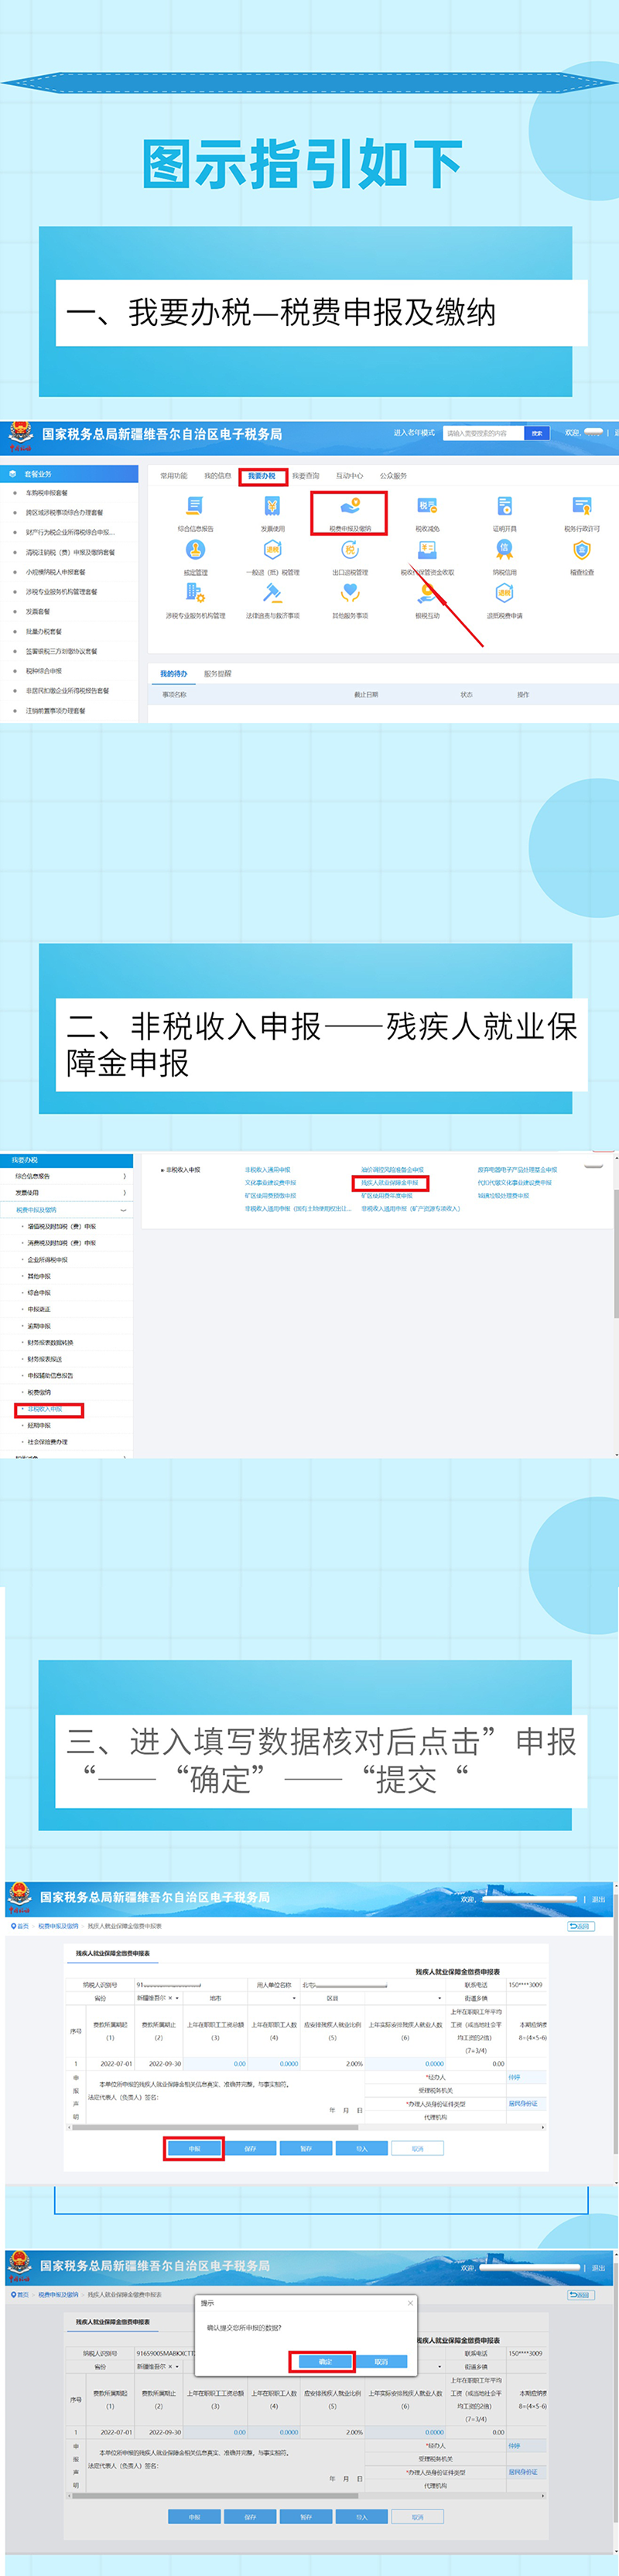Select 税种综合申报 in the sidebar

44,671
